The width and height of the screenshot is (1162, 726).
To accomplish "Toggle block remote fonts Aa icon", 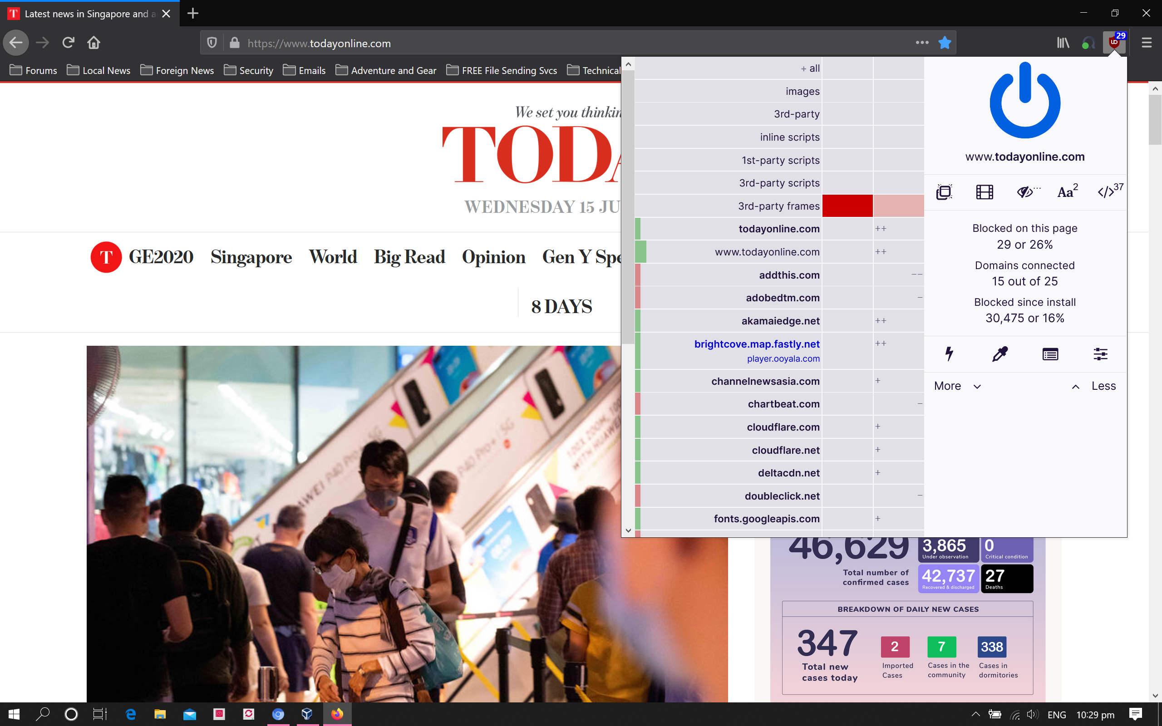I will tap(1066, 192).
